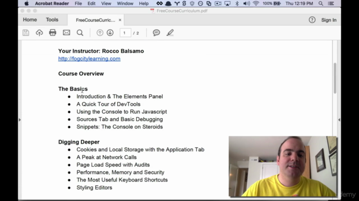This screenshot has height=201, width=359.
Task: Expand the left navigation pane arrow
Action: (20, 119)
